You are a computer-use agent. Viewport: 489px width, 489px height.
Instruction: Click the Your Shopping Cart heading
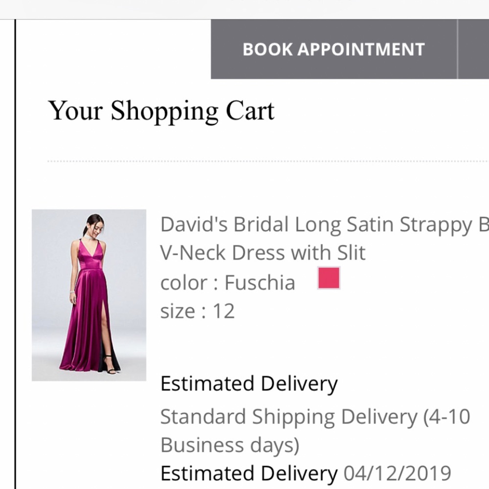pyautogui.click(x=162, y=111)
